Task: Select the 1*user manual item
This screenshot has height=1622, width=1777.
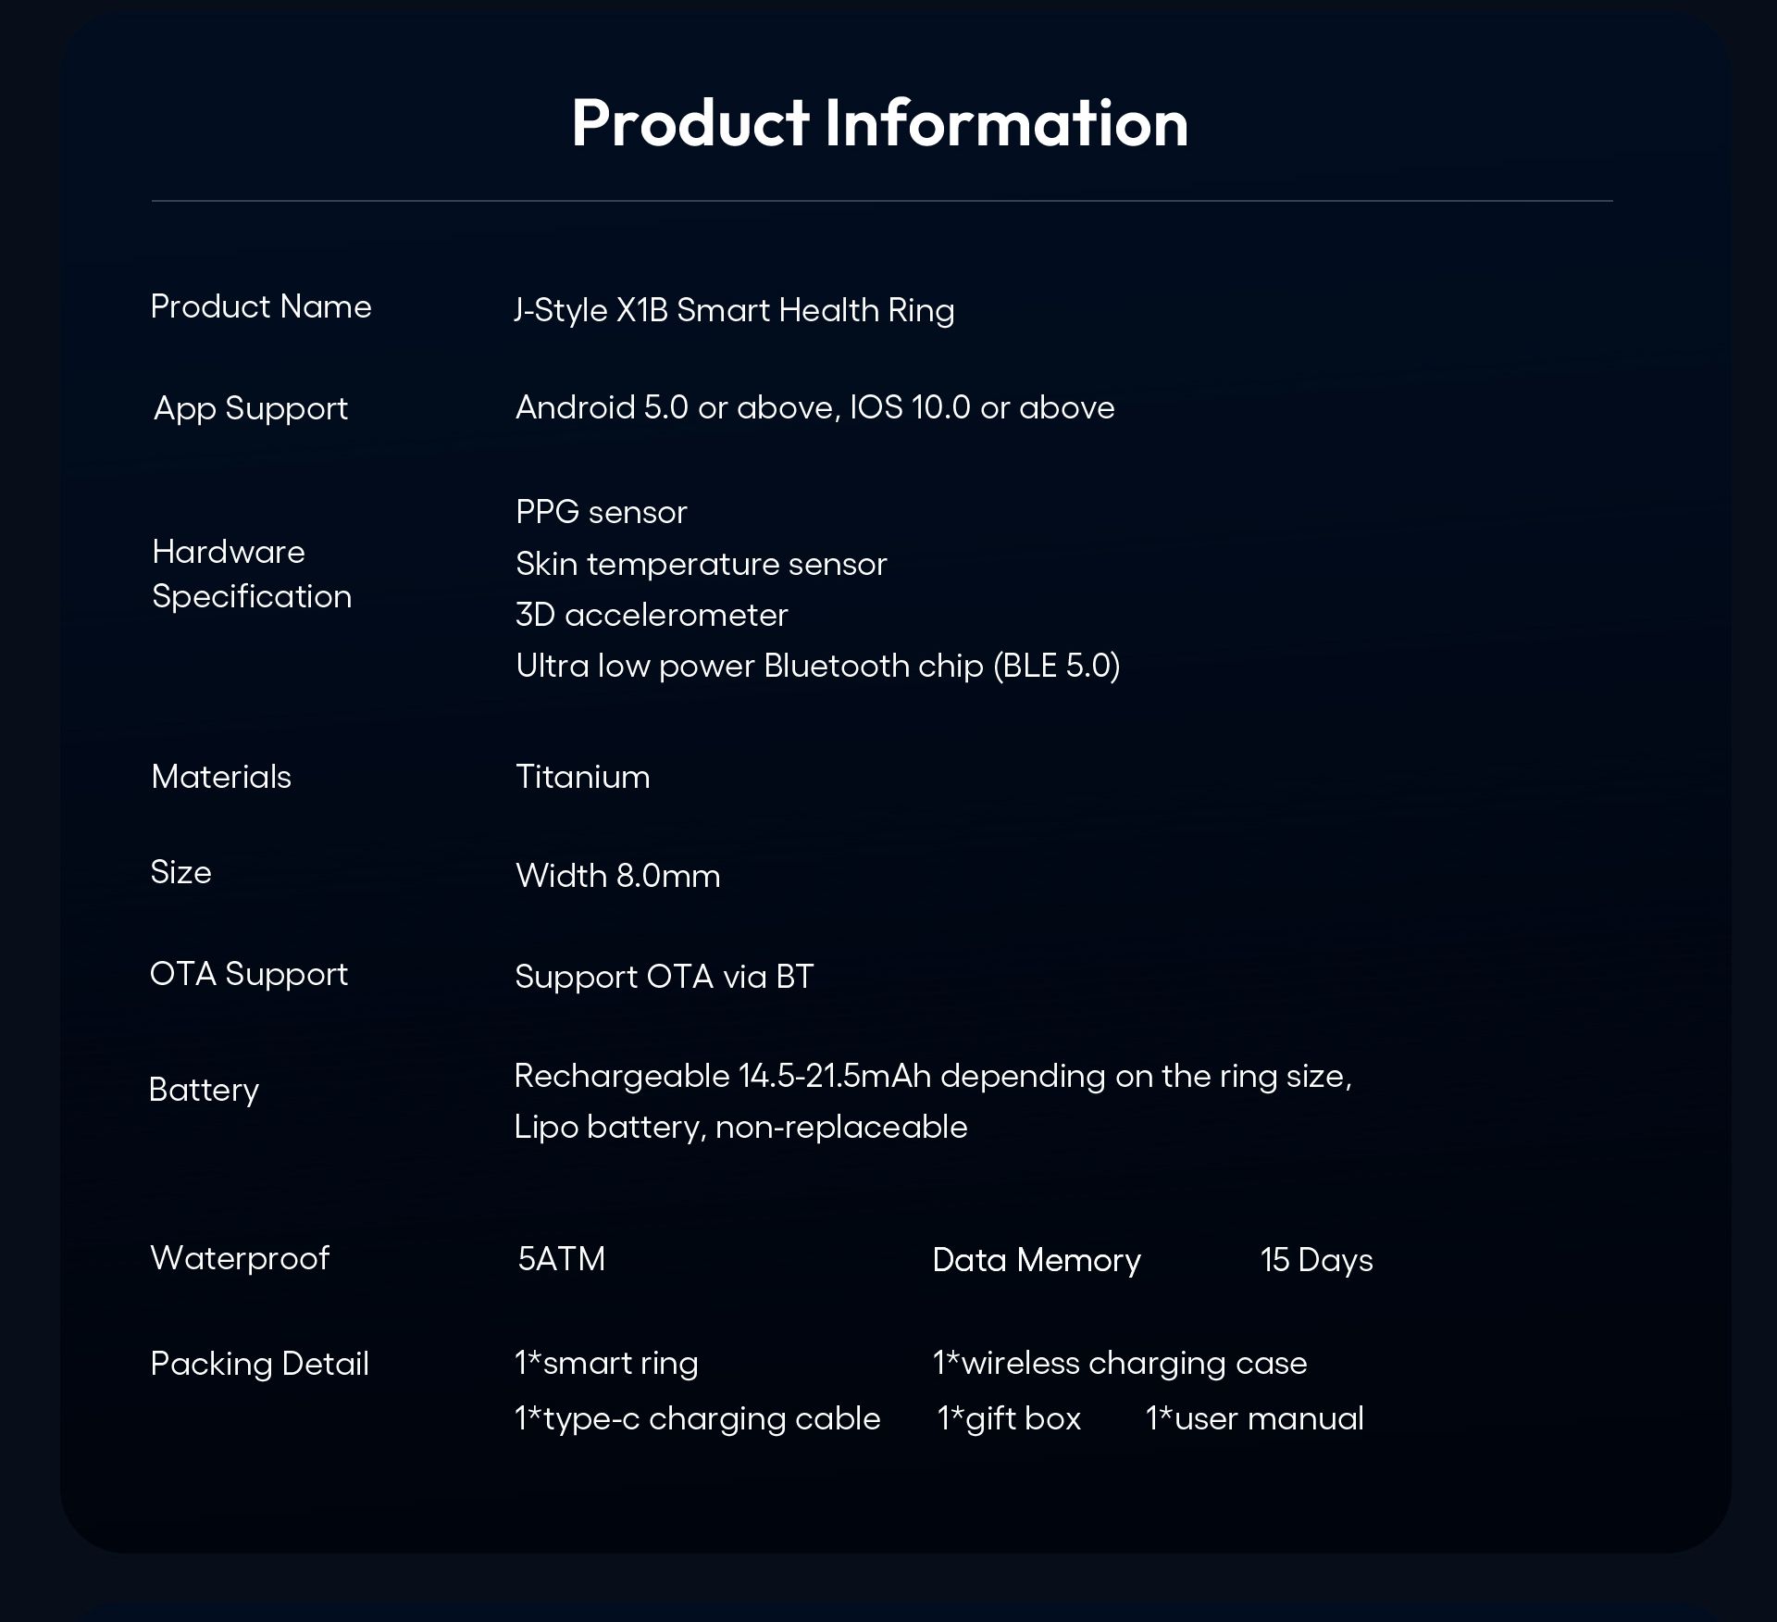Action: (1254, 1418)
